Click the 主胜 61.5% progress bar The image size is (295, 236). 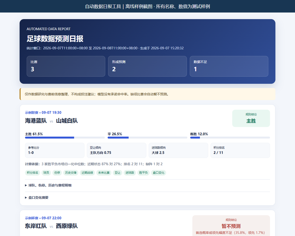coord(65,138)
